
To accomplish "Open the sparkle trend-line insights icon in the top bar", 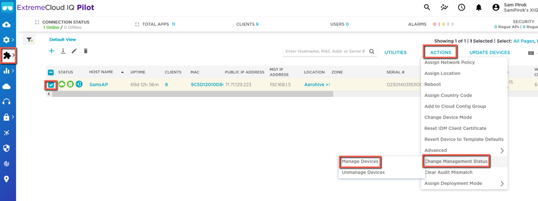I will click(444, 7).
